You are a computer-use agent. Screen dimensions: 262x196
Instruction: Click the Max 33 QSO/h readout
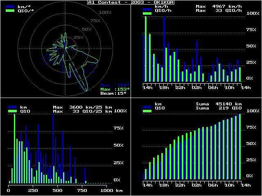coord(219,11)
